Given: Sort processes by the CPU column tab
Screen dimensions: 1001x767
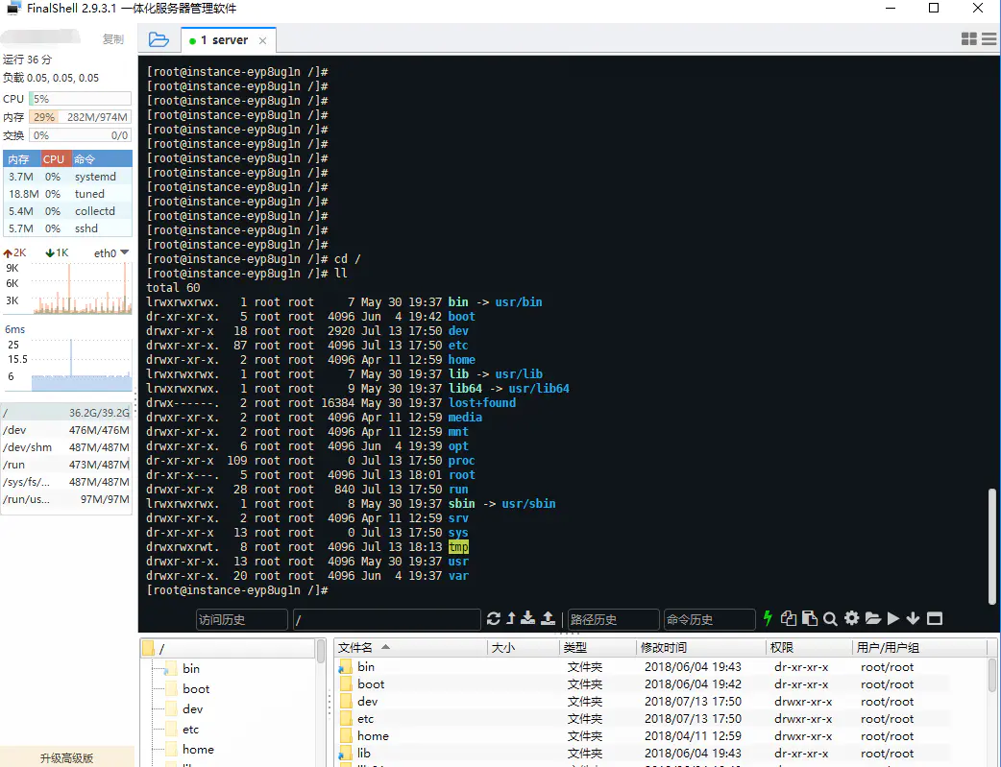Looking at the screenshot, I should point(55,159).
